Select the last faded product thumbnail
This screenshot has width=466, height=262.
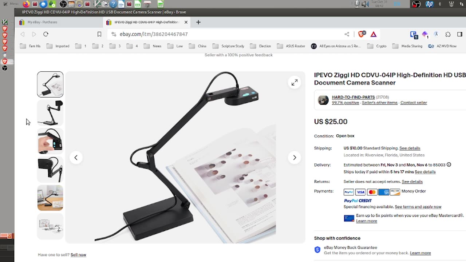click(50, 226)
